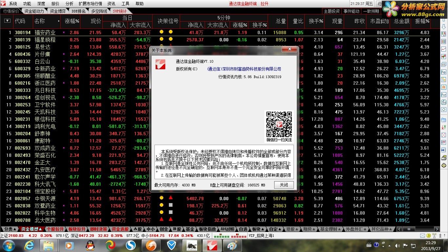Click the taskbar clock showing 21:29
448x252 pixels.
431,245
